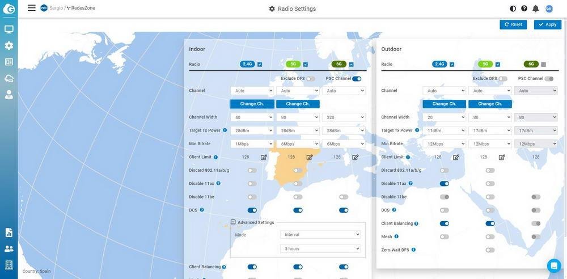Click Outdoor 5G Change Ch. button
Viewport: 567px width, 279px height.
pyautogui.click(x=490, y=104)
